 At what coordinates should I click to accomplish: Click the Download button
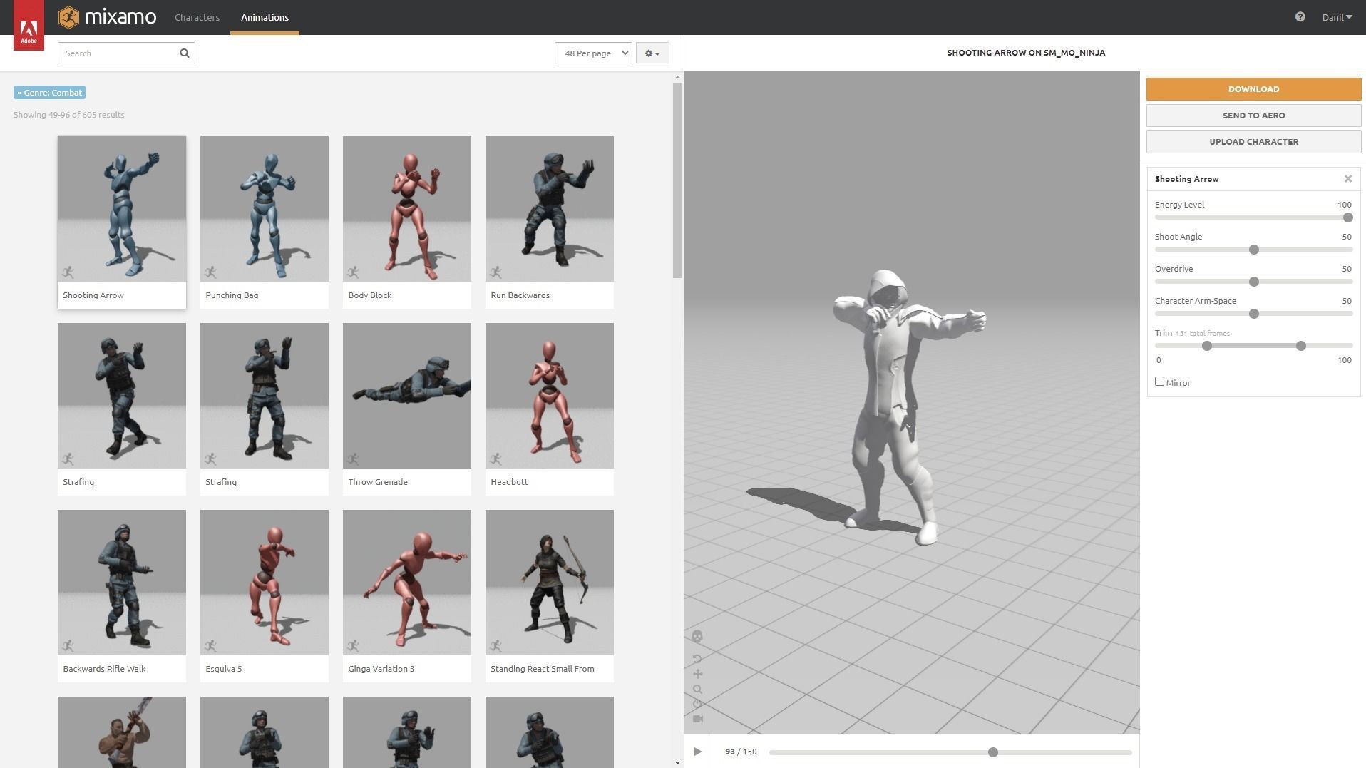[1253, 89]
